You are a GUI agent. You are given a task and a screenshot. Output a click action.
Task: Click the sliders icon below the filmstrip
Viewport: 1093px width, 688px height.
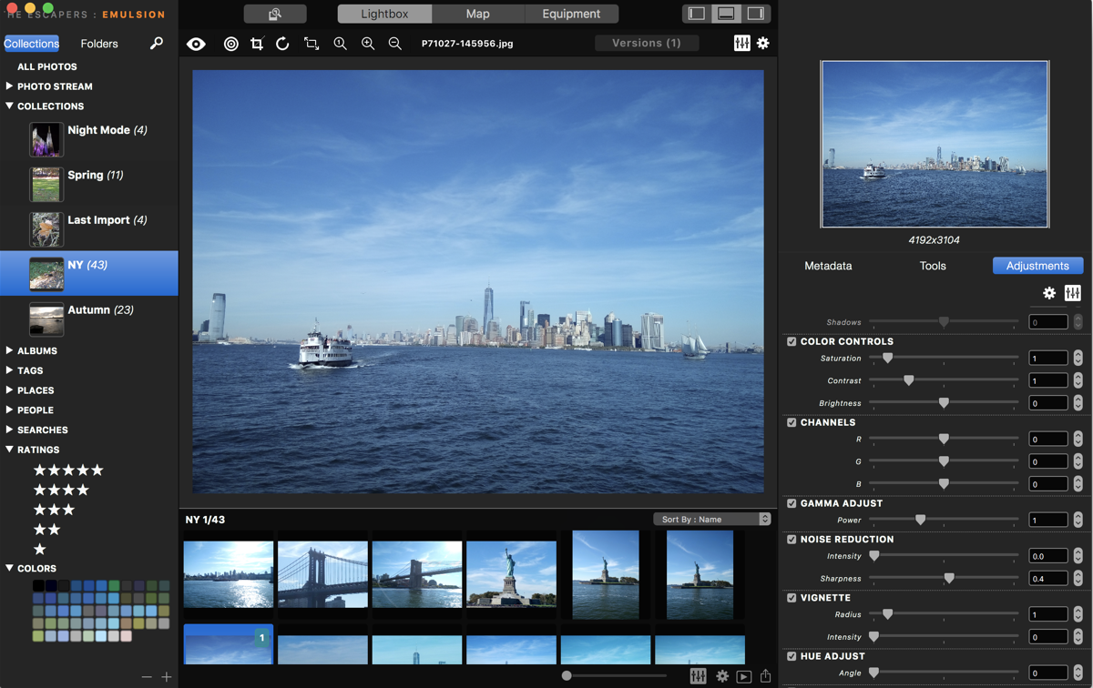(x=699, y=676)
